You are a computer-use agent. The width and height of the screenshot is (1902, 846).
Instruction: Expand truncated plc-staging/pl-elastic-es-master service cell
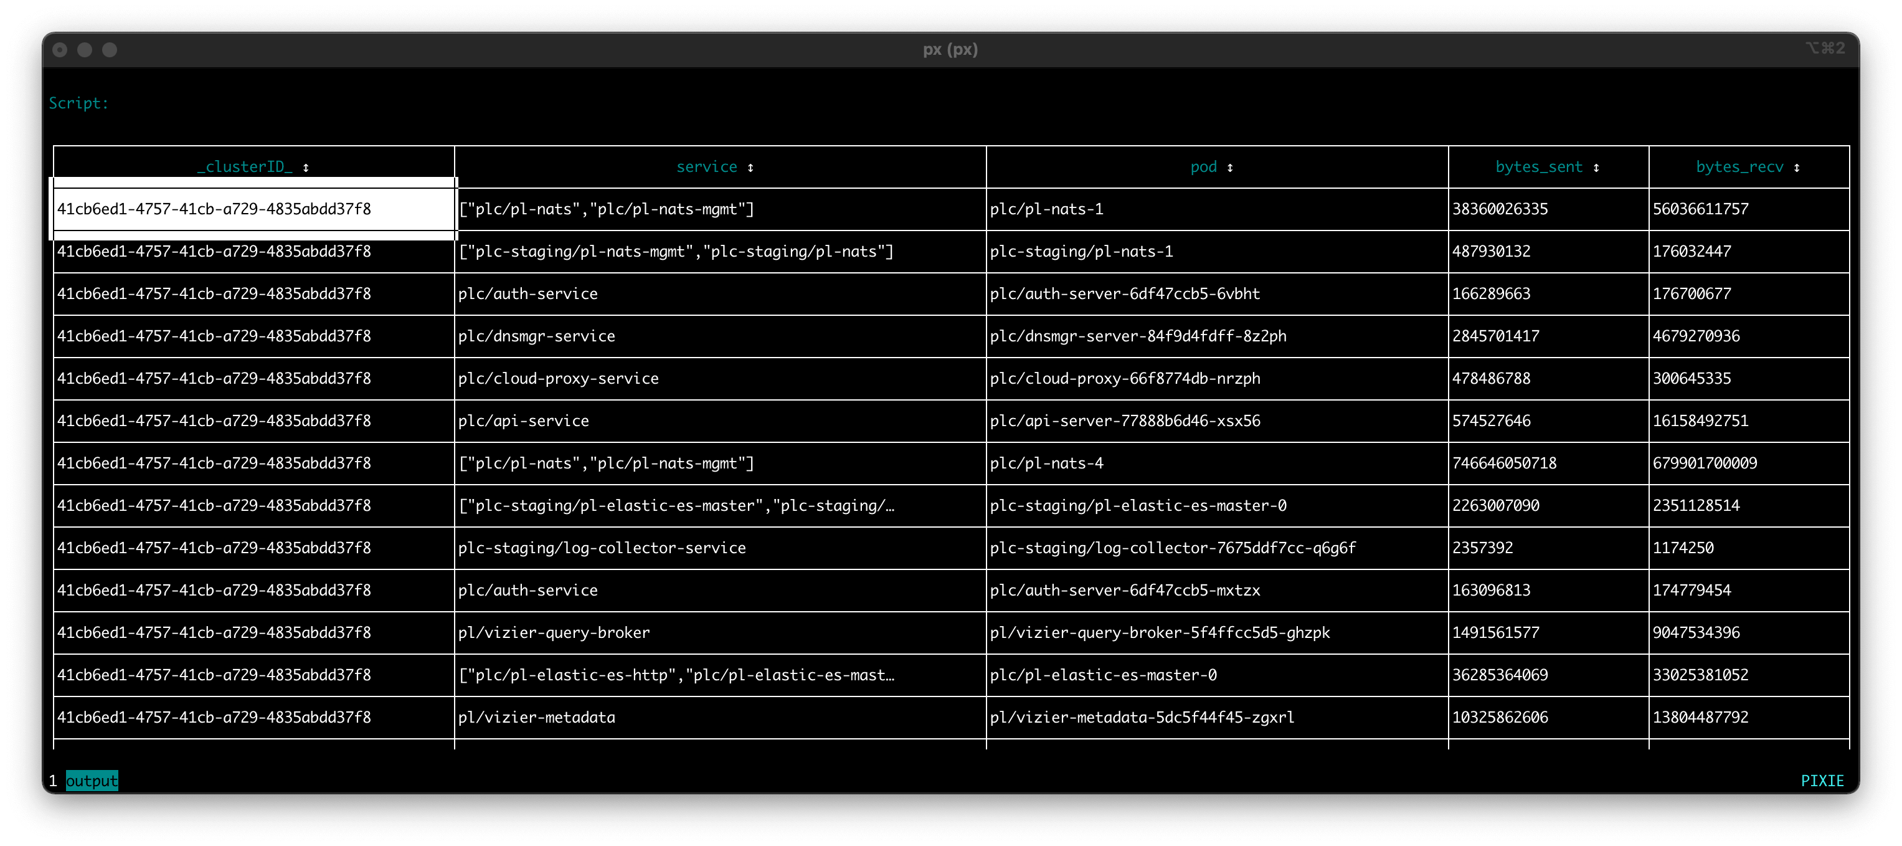[x=676, y=506]
